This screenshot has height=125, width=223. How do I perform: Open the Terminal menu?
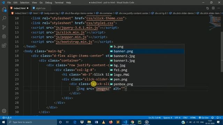tap(59, 2)
